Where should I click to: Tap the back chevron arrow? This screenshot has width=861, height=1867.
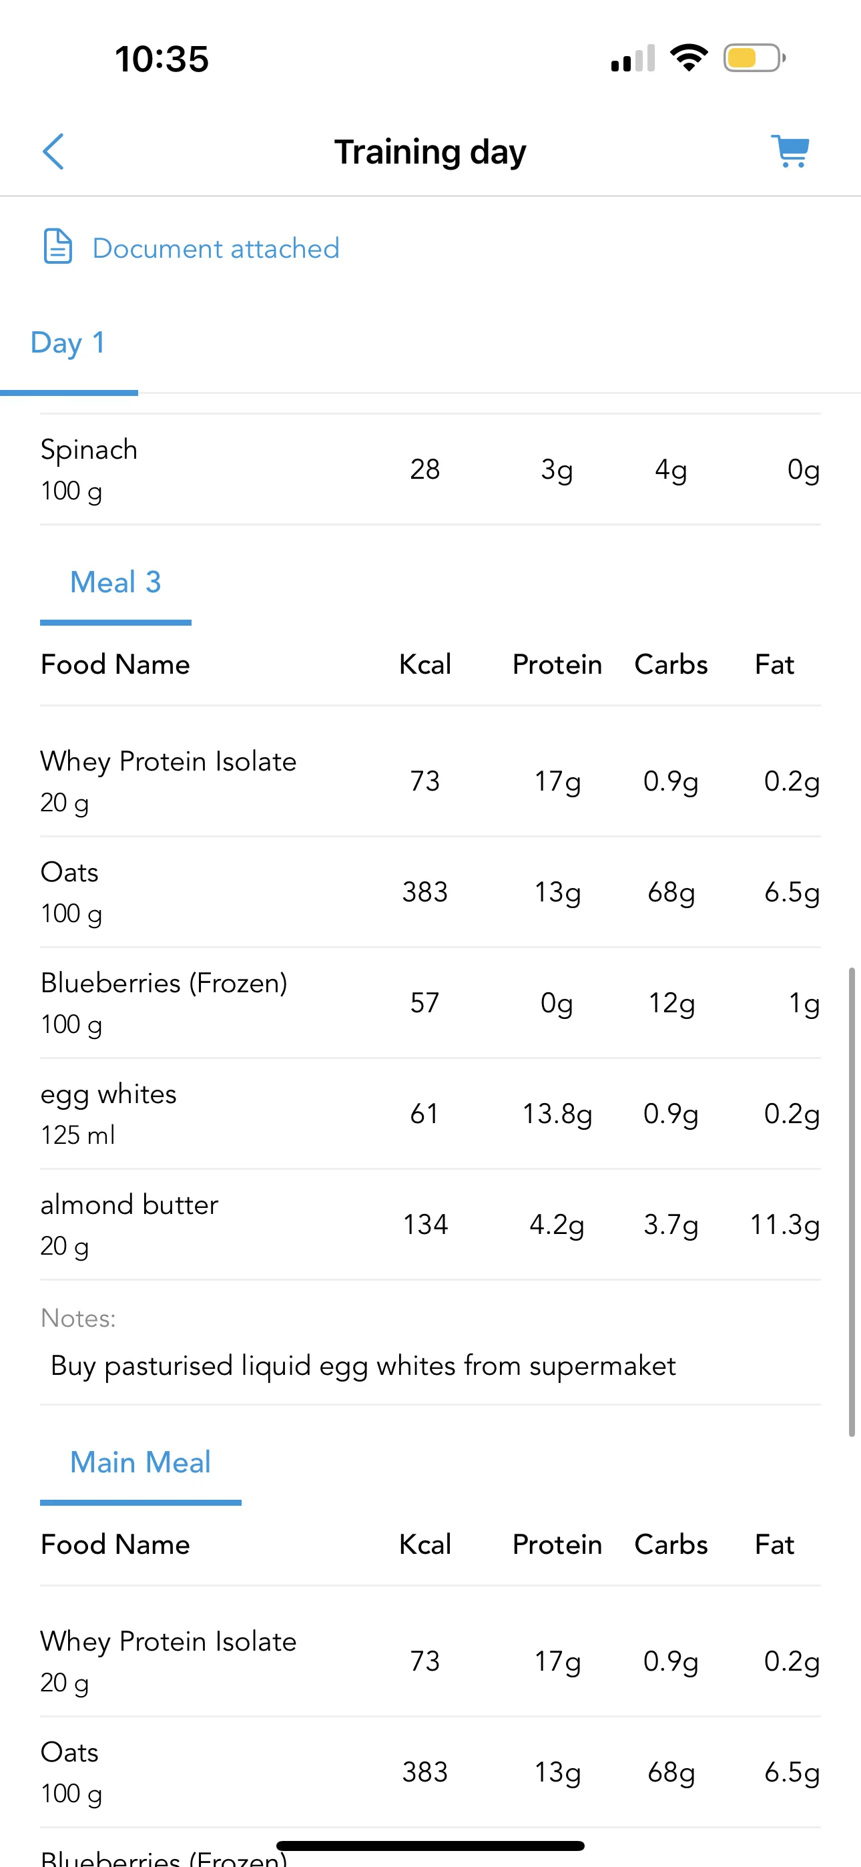point(53,152)
